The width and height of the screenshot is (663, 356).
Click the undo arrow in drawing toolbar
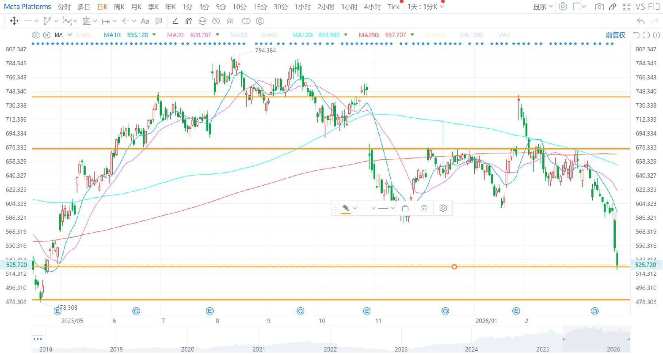pyautogui.click(x=640, y=21)
